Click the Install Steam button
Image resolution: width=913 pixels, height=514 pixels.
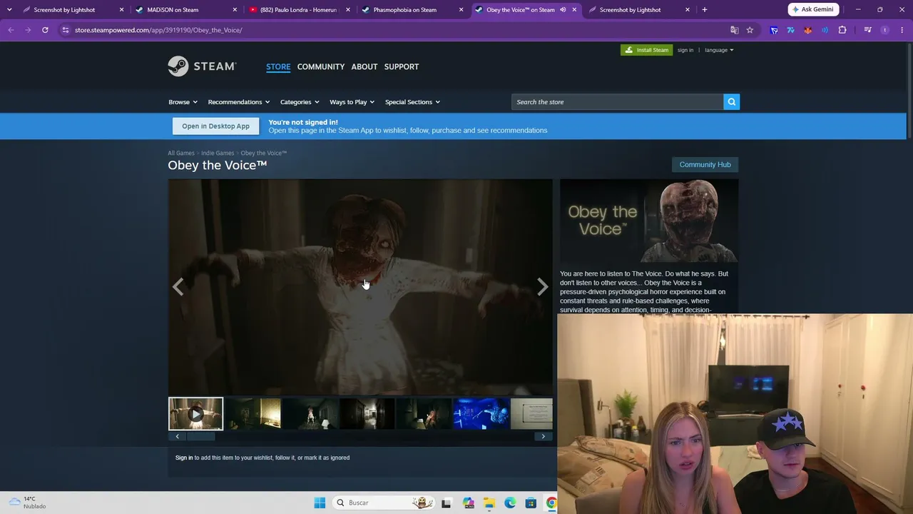646,50
